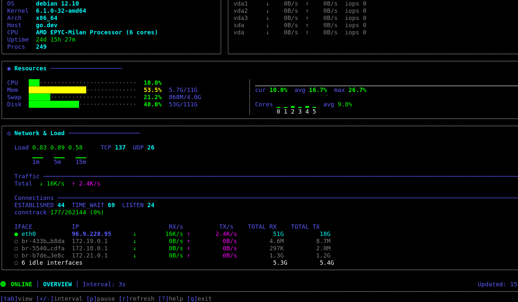Click the upload arrow in Traffic Total
518x302 pixels.
coord(73,184)
